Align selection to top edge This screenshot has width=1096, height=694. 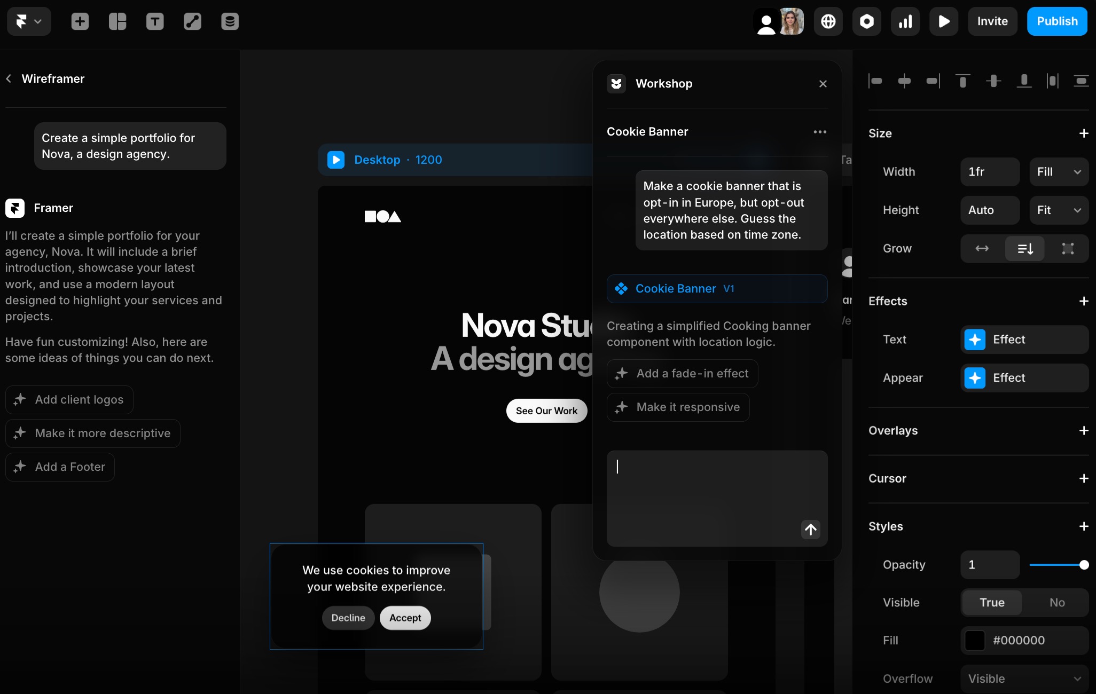[962, 81]
